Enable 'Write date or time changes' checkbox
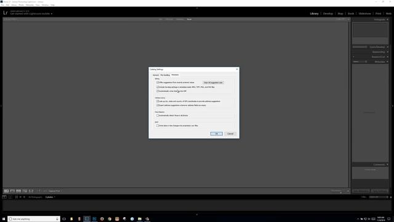The image size is (394, 222). [158, 125]
